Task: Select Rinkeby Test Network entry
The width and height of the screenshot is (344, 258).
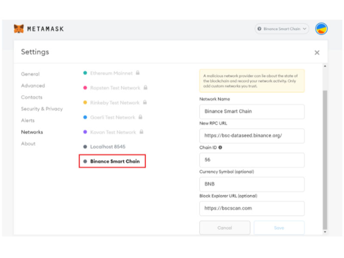Action: coord(115,102)
